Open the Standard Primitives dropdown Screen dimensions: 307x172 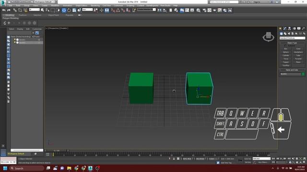[292, 38]
